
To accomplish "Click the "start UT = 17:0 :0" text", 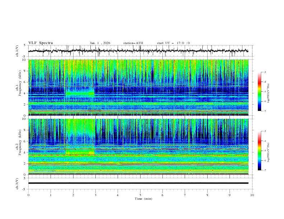I will coord(173,43).
